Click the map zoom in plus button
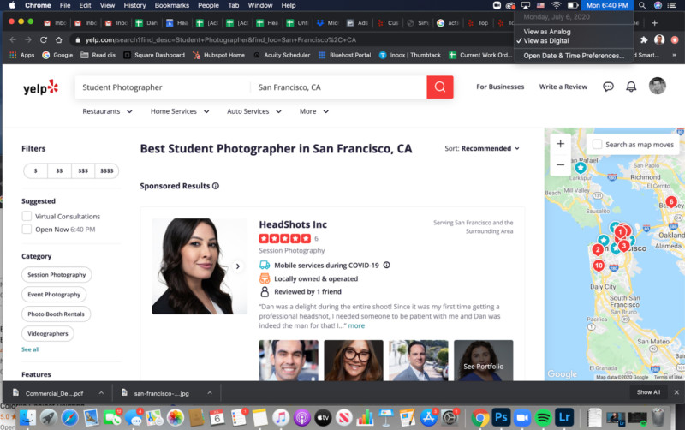The image size is (685, 430). 560,144
